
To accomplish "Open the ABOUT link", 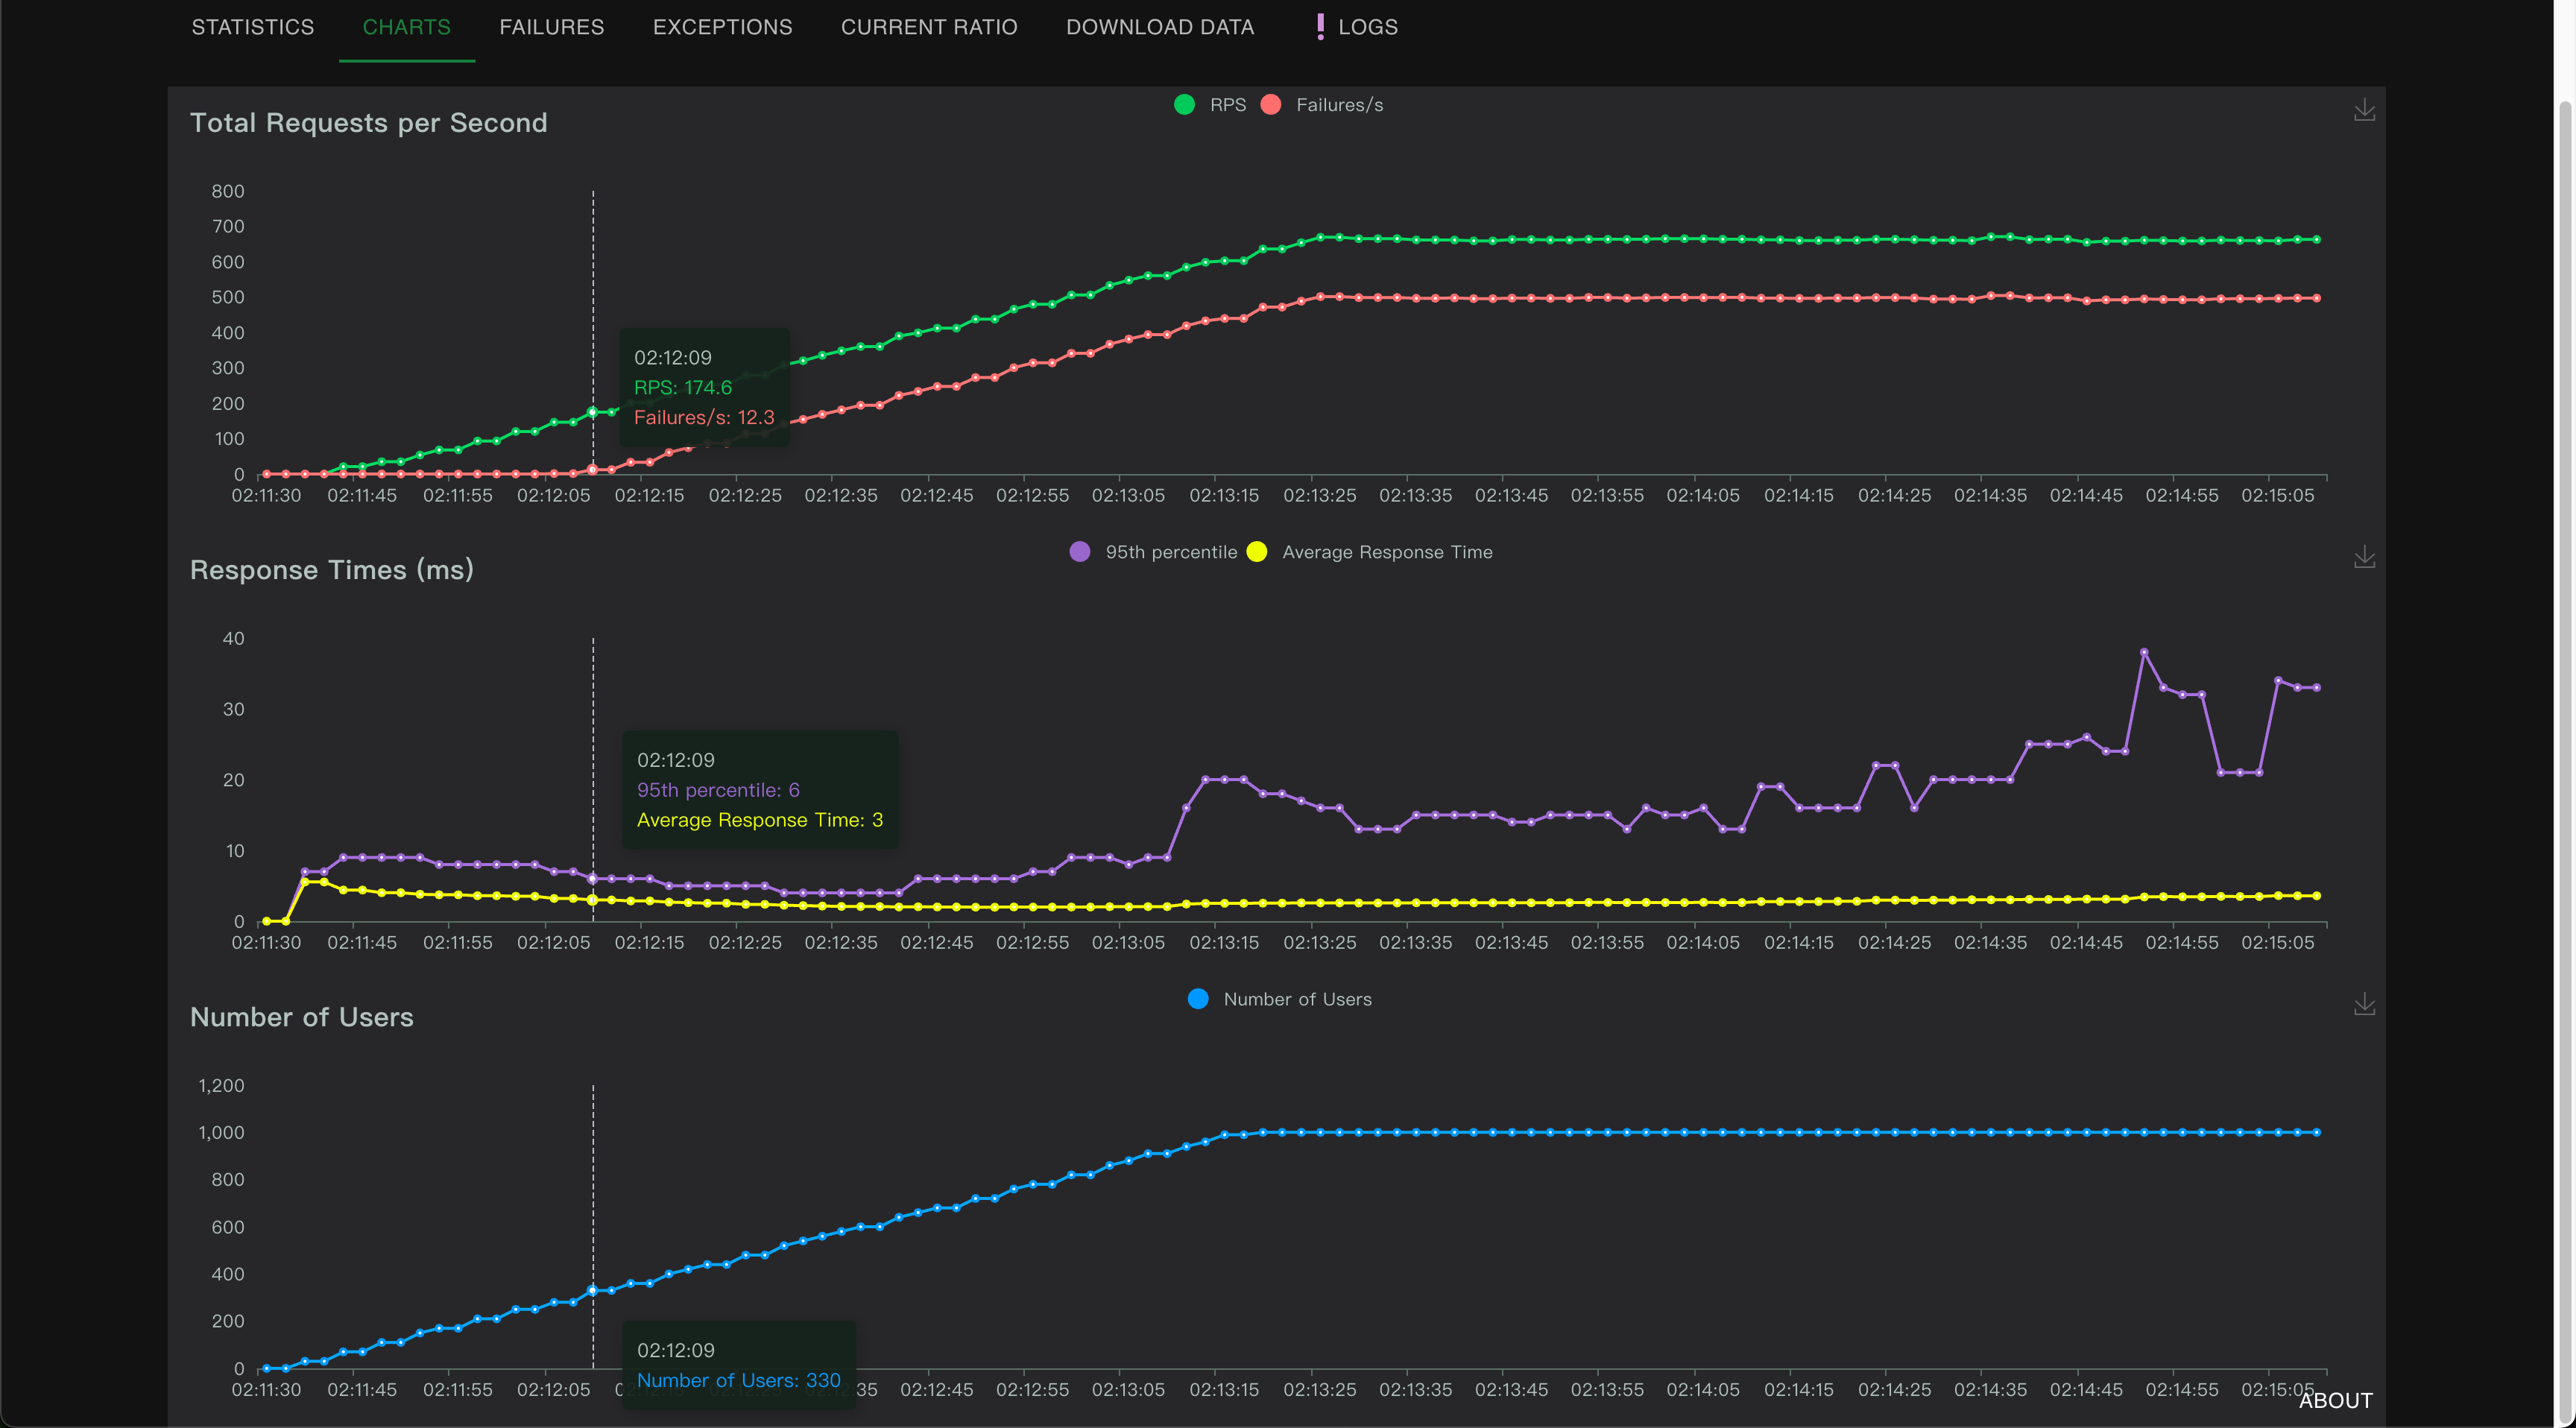I will pos(2335,1400).
